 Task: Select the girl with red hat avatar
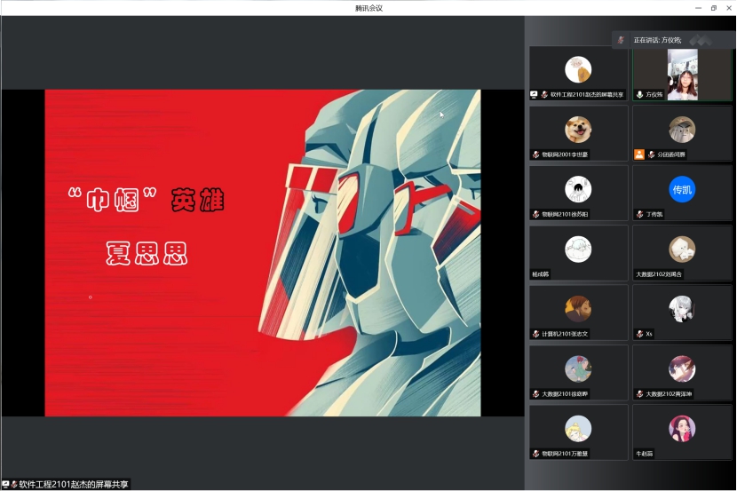coord(682,429)
